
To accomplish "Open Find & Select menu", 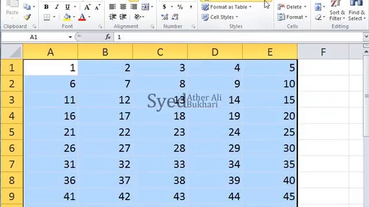I will [x=357, y=10].
